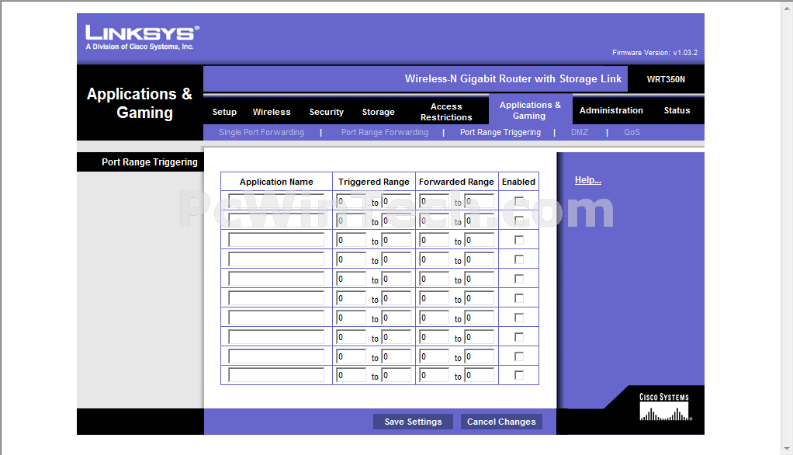This screenshot has width=793, height=455.
Task: Open the Status tab
Action: 677,110
